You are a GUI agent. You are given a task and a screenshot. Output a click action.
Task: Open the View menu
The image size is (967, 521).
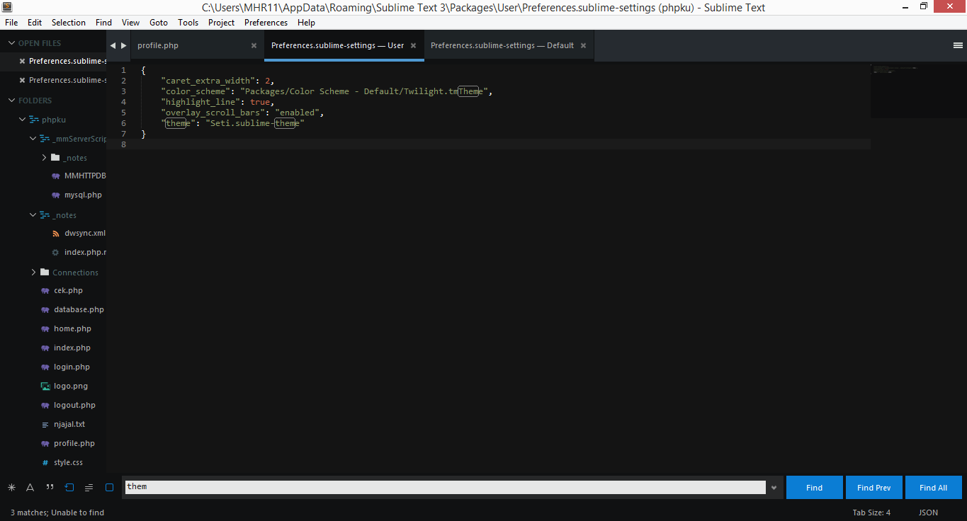click(x=131, y=23)
